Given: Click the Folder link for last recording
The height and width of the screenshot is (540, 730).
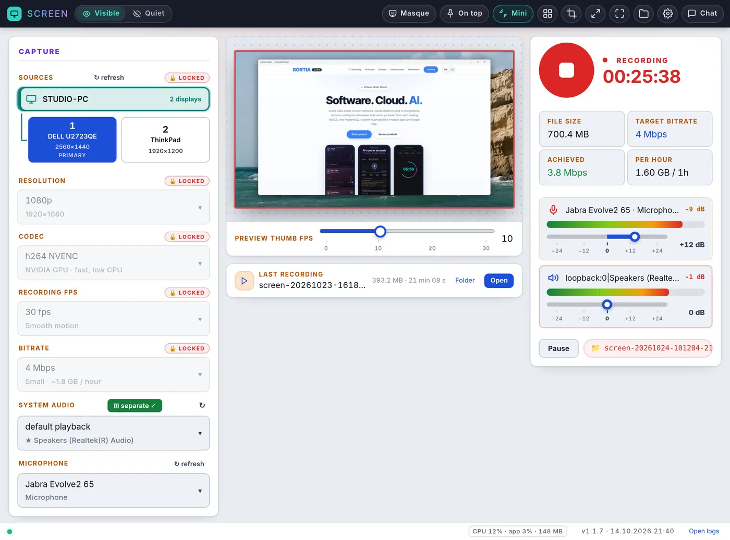Looking at the screenshot, I should 465,281.
